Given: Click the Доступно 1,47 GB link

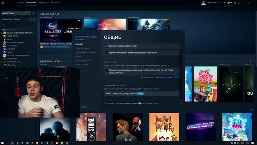Looking at the screenshot, I should (171, 77).
